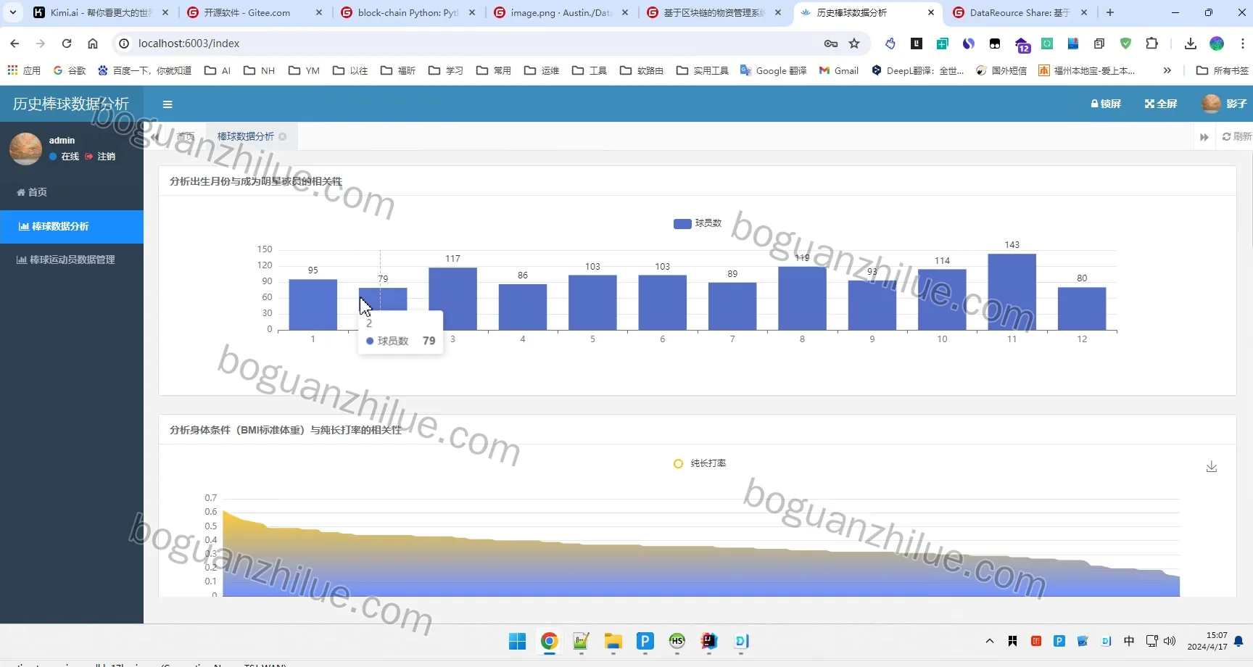The image size is (1253, 667).
Task: Bookmark this page with the star icon
Action: click(854, 43)
